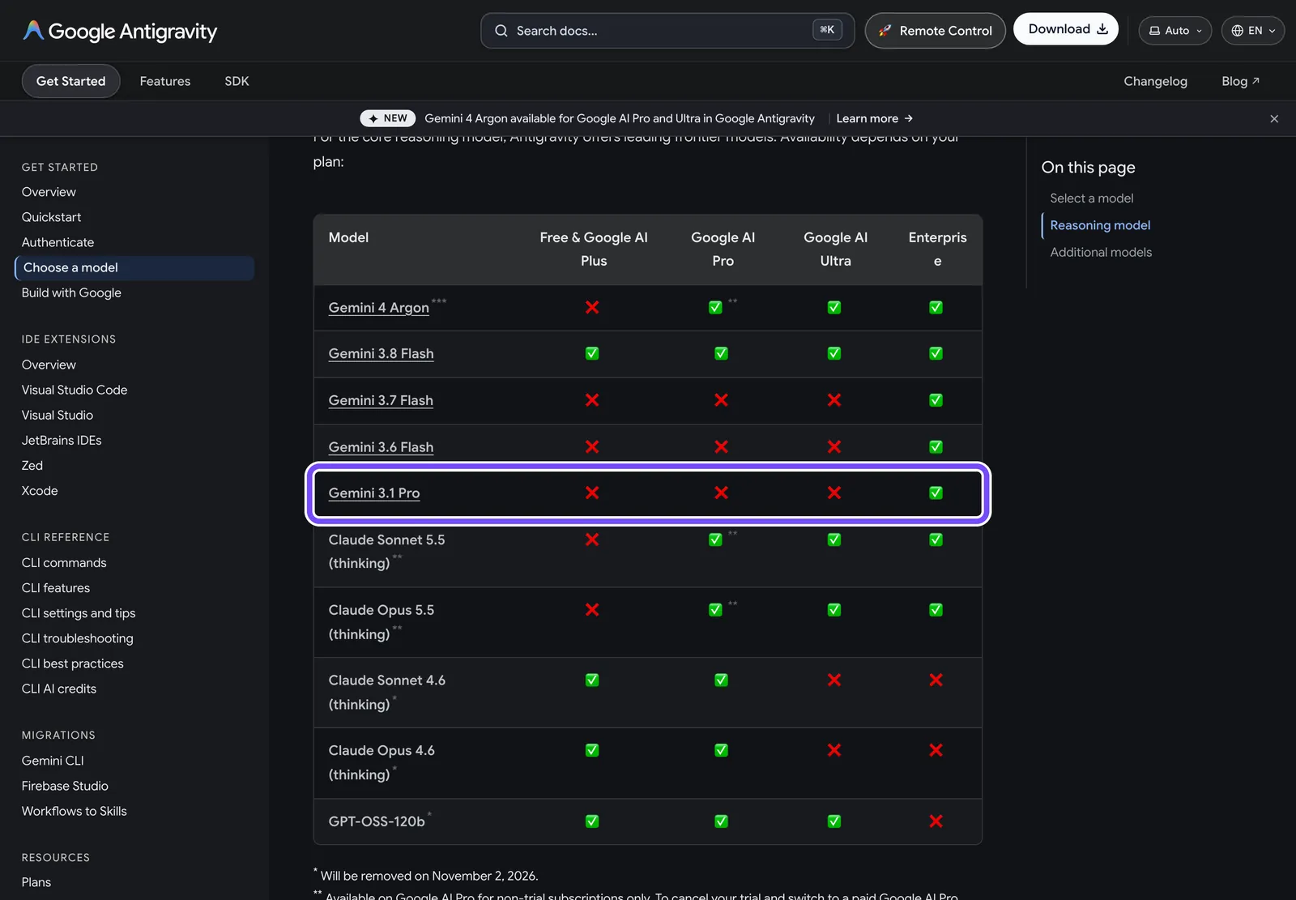Click the Download button
Screen dimensions: 1296x900
click(1066, 29)
